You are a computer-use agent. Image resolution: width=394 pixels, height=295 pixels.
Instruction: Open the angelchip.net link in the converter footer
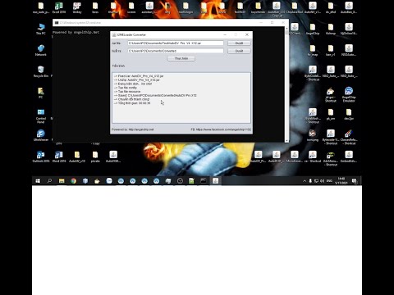coord(141,129)
